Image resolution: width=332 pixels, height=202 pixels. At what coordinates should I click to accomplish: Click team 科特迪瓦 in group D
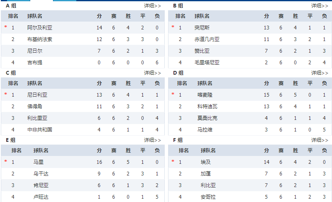coord(207,107)
